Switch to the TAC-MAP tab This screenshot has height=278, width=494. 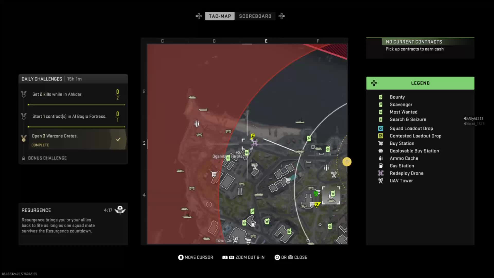point(220,16)
